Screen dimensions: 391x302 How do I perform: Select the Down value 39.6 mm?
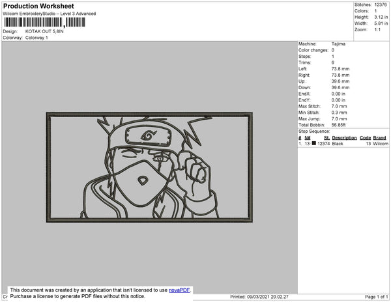pyautogui.click(x=340, y=88)
